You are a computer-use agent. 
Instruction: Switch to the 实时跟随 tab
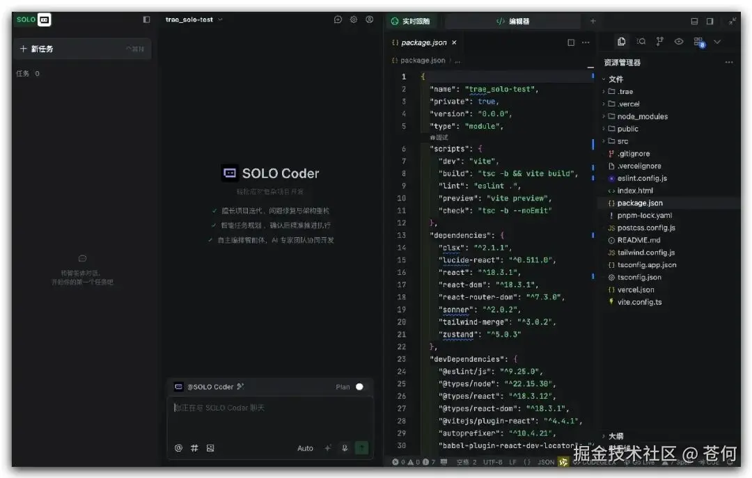click(411, 21)
